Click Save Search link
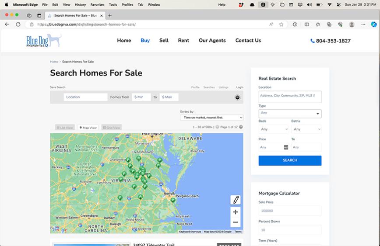 58,87
